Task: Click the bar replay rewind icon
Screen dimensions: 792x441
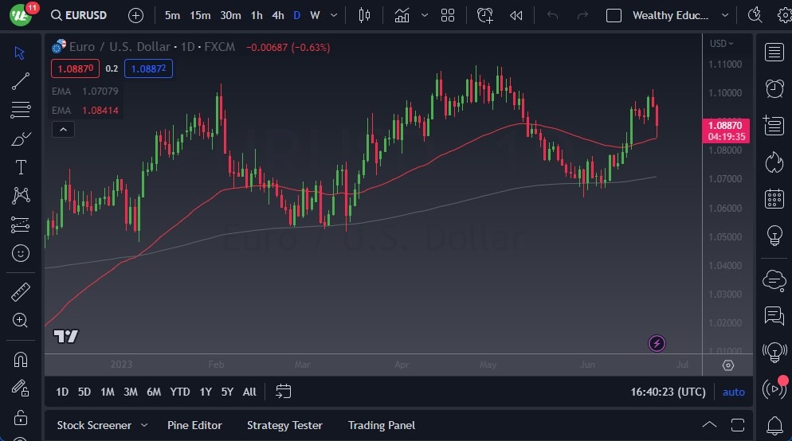Action: [516, 15]
